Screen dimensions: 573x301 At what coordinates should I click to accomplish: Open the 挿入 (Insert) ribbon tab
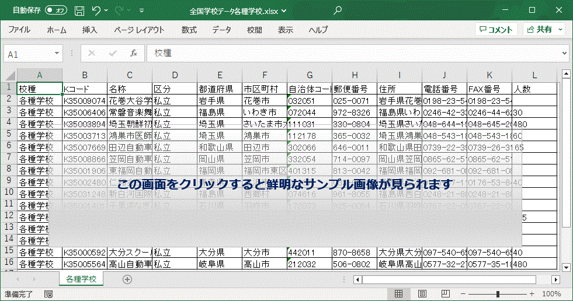click(x=90, y=30)
